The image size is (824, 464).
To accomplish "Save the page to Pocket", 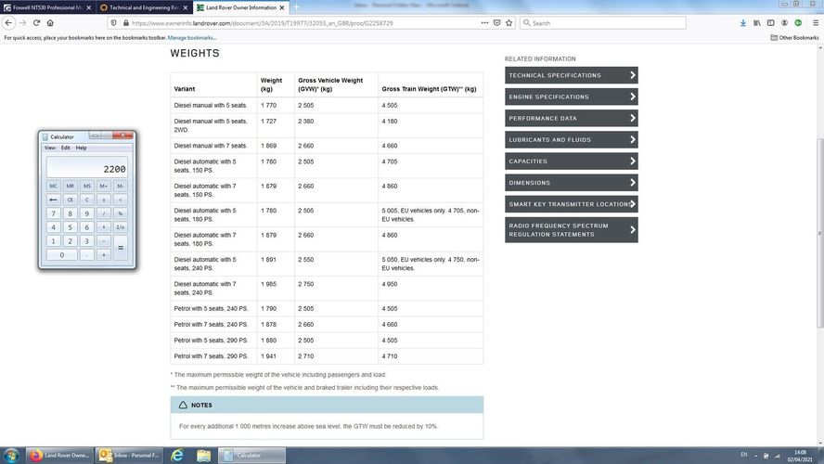I will tap(496, 23).
